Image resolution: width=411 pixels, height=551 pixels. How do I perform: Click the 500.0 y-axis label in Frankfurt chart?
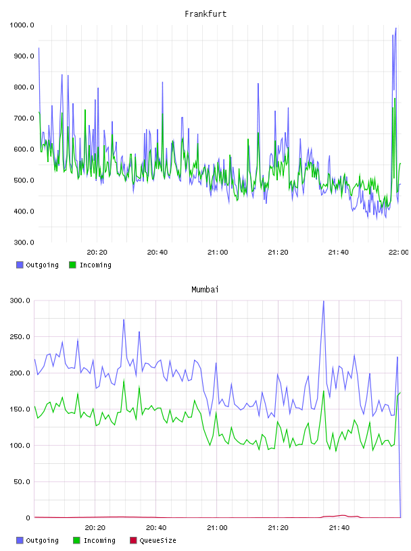pyautogui.click(x=24, y=180)
